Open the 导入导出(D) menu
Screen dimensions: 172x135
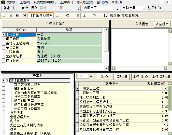[85, 2]
